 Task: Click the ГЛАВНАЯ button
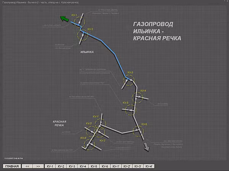(x=12, y=166)
